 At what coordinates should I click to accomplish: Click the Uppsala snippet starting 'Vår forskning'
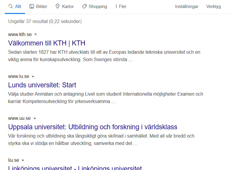[x=101, y=140]
